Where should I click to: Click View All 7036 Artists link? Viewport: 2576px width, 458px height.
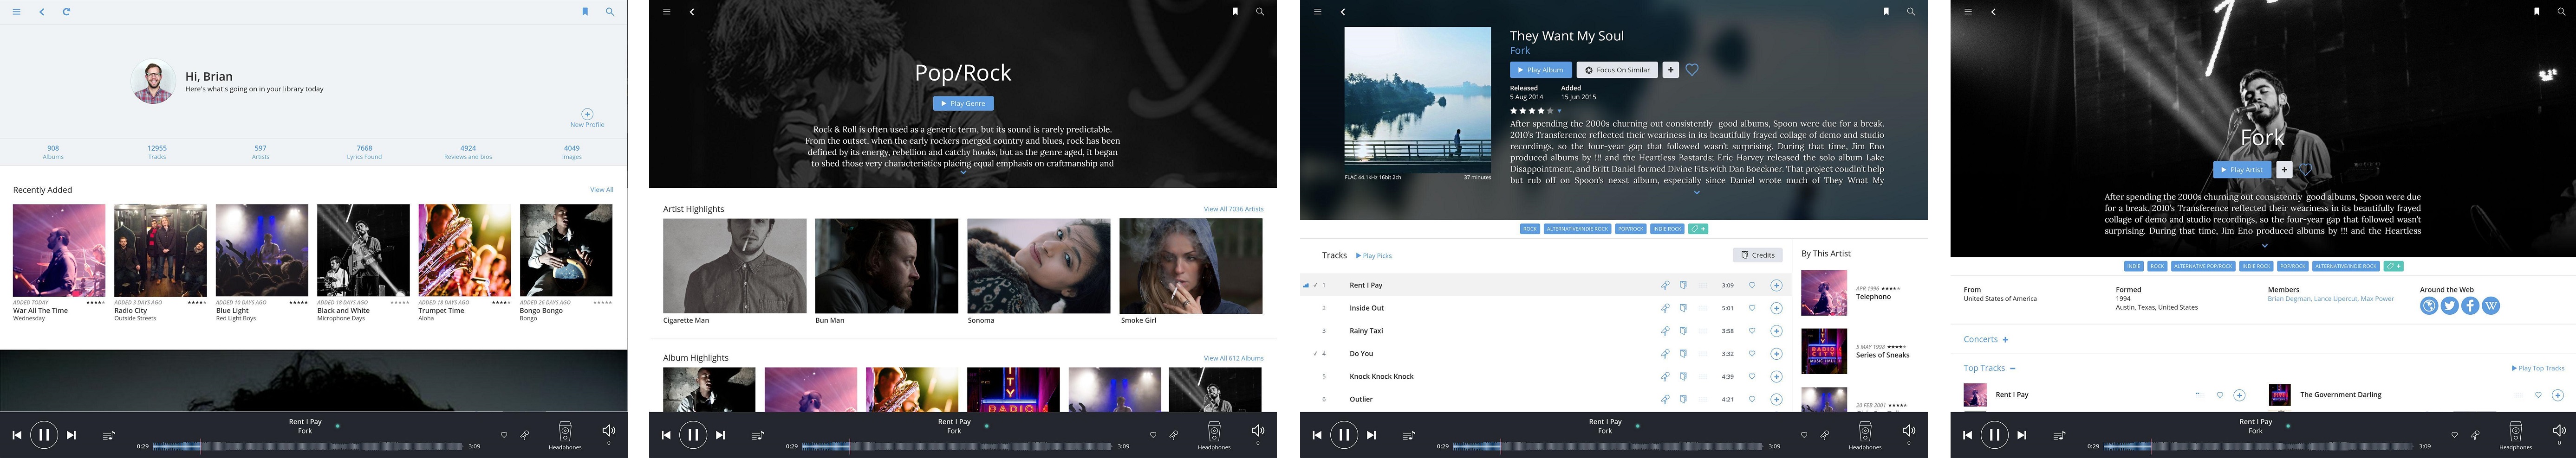click(1233, 210)
